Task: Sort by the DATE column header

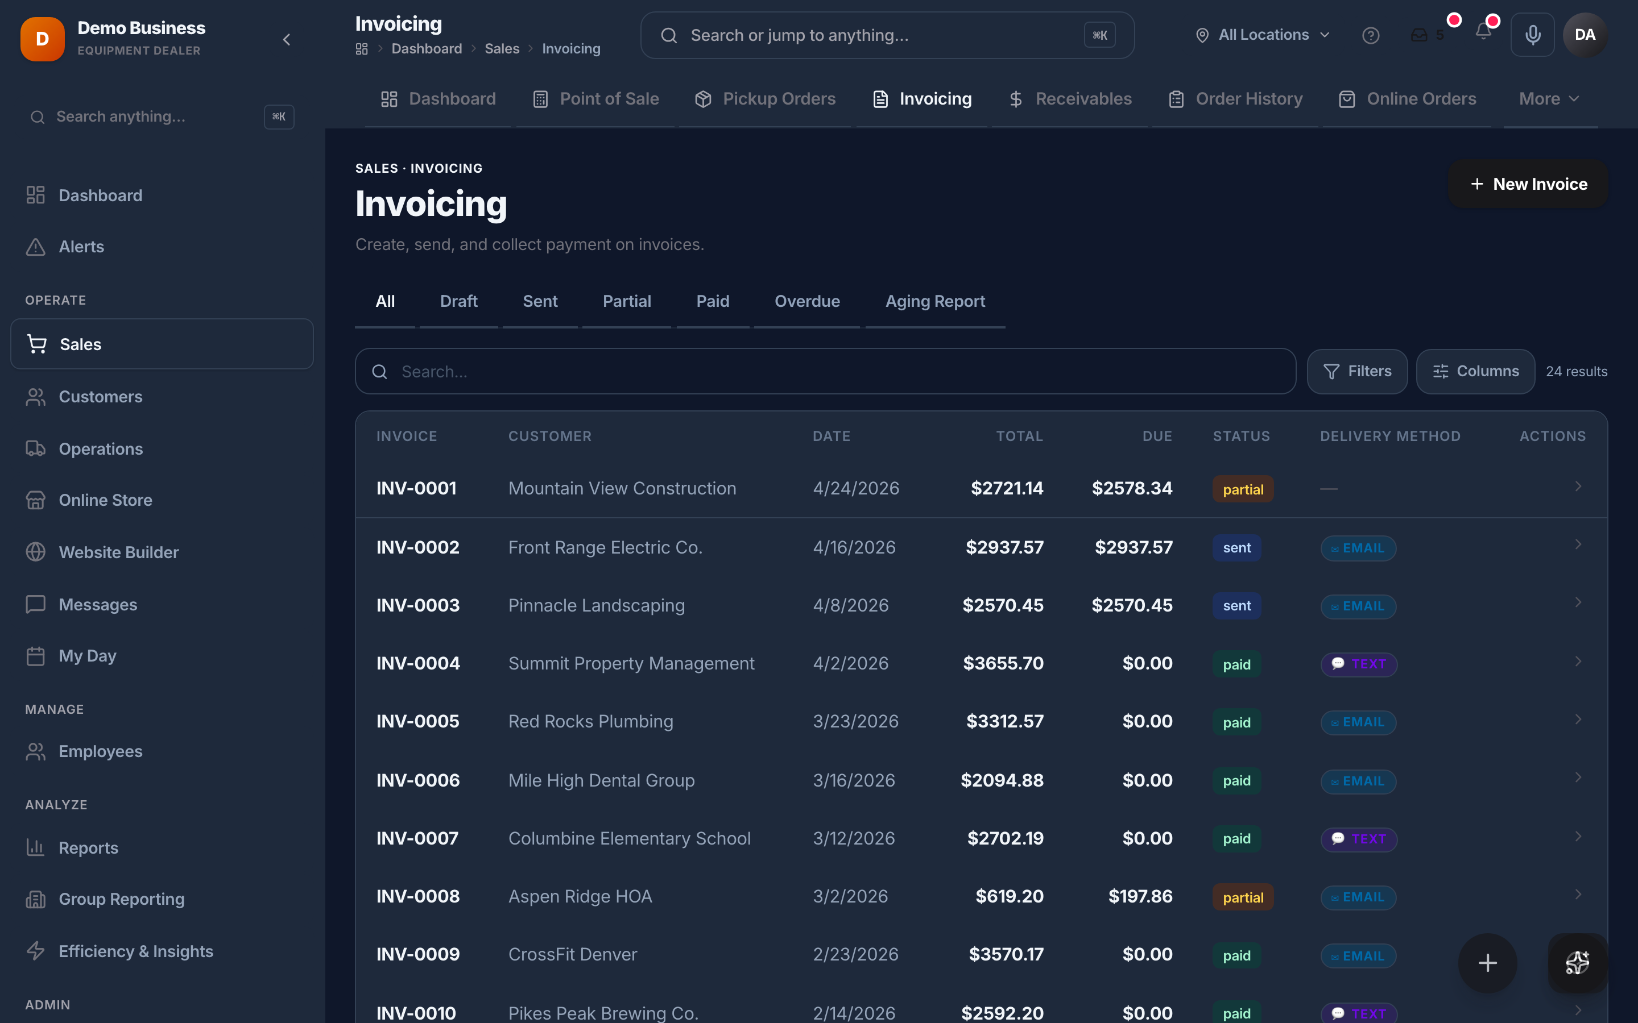Action: (x=831, y=436)
